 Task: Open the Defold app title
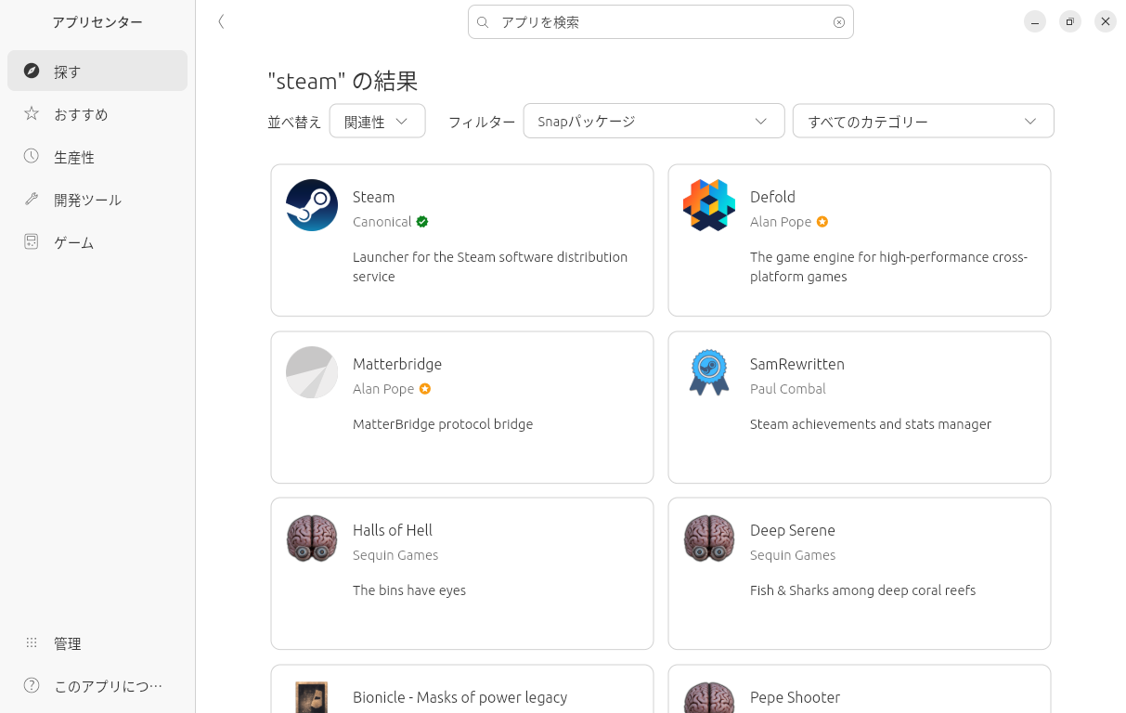pos(772,197)
